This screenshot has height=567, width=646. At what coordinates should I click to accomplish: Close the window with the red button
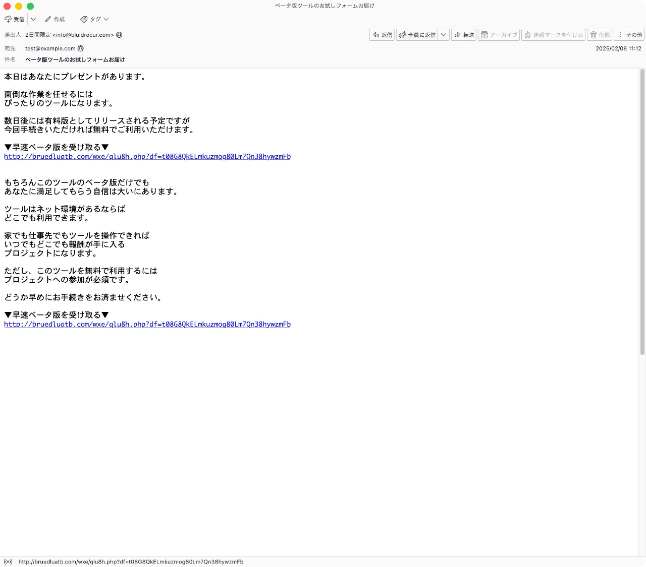(7, 6)
